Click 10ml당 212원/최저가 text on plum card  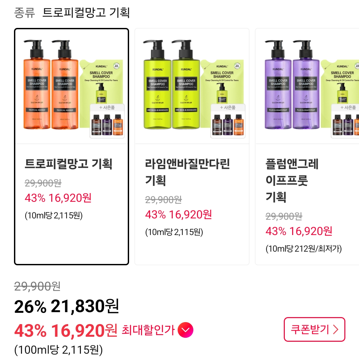pos(304,249)
